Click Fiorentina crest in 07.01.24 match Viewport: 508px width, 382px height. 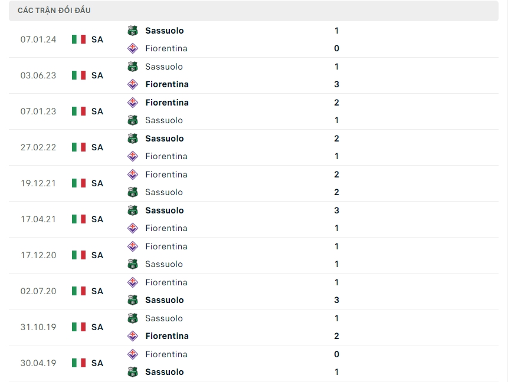tap(133, 48)
